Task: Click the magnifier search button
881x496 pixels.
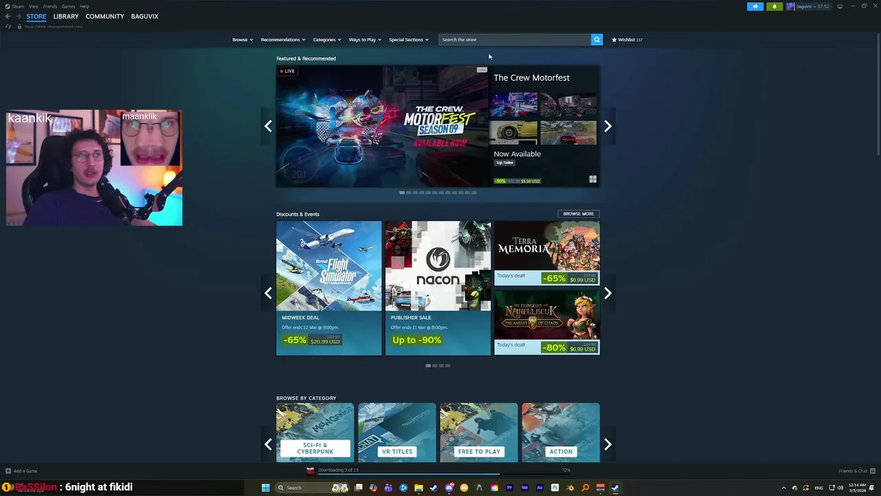Action: [597, 39]
